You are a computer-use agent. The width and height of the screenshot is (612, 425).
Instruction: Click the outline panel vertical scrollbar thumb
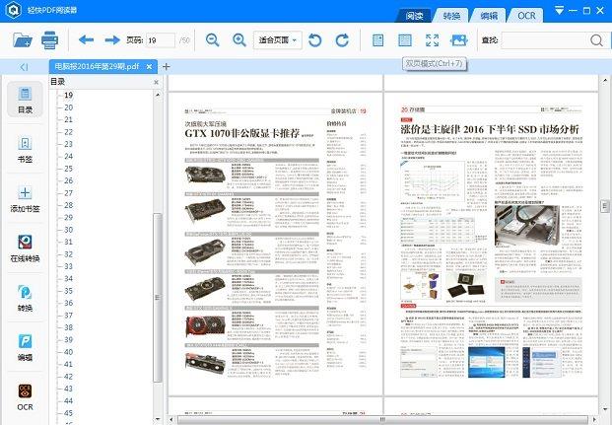tap(158, 298)
